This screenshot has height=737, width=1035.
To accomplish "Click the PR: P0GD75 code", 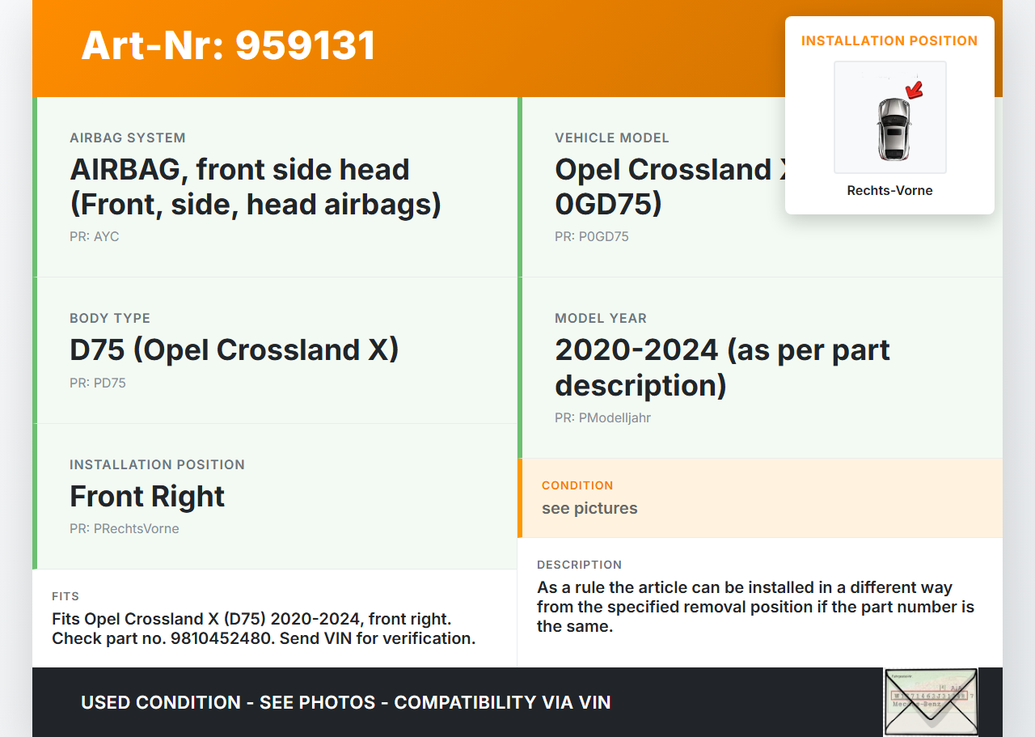I will click(591, 237).
